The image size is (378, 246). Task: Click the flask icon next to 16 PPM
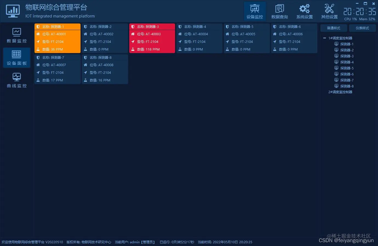click(85, 80)
